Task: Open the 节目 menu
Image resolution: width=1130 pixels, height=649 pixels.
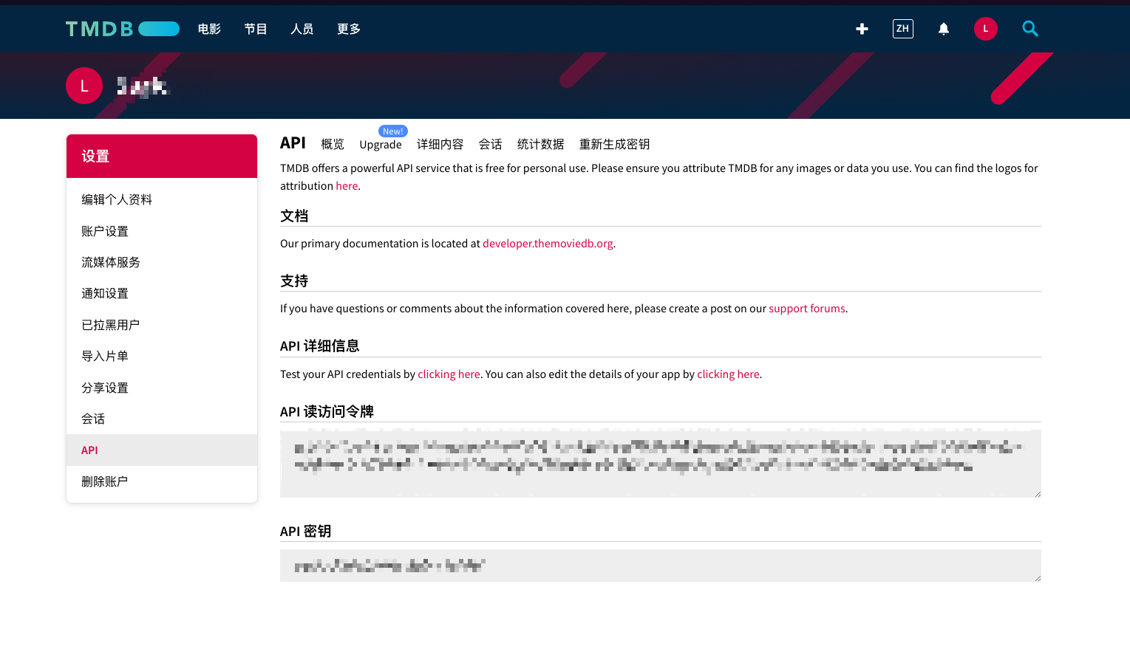Action: point(256,29)
